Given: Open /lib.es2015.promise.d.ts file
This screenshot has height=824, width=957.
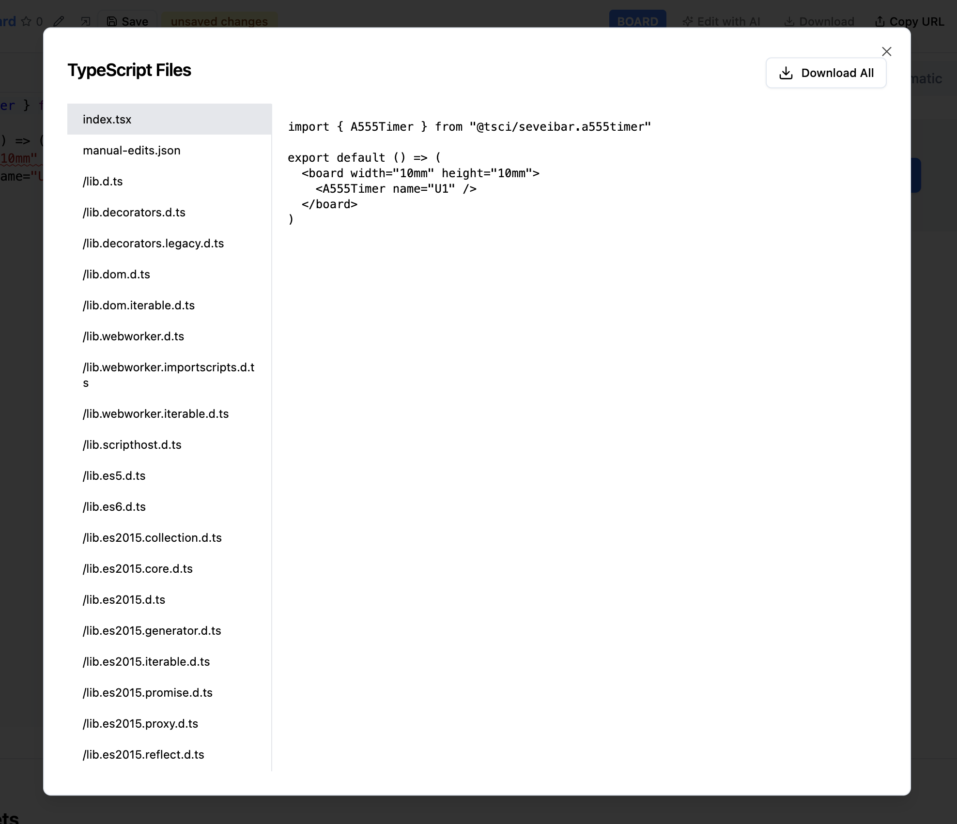Looking at the screenshot, I should [147, 693].
